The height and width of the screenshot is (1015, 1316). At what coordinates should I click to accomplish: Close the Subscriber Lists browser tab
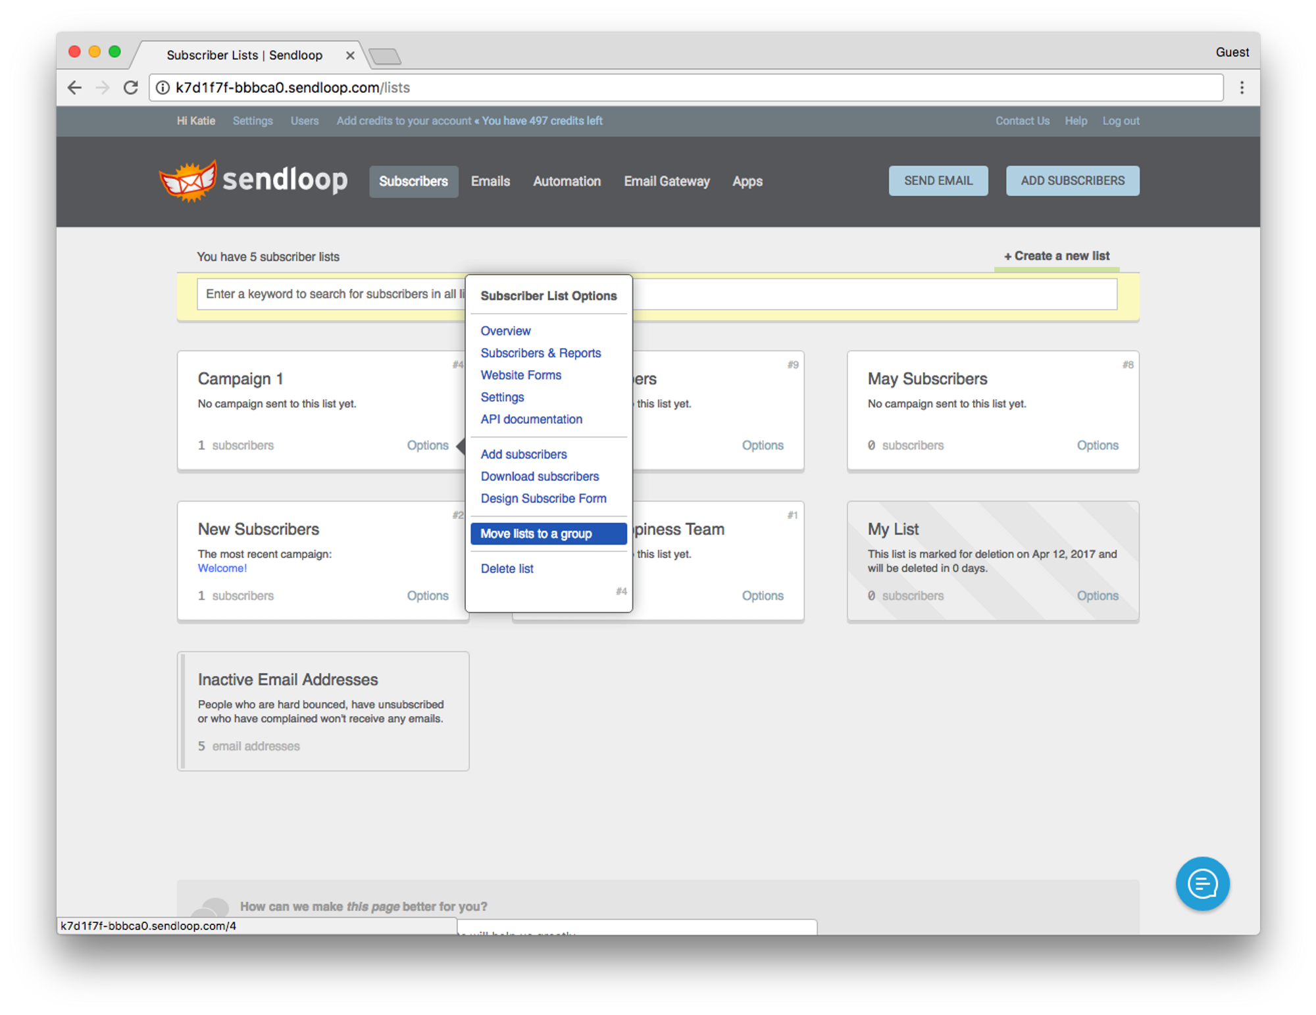pos(350,55)
